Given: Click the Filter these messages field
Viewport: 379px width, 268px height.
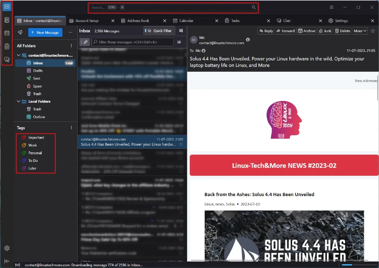Looking at the screenshot, I should 132,42.
